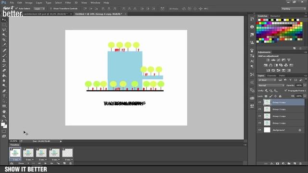Play the timeline animation

coord(46,163)
